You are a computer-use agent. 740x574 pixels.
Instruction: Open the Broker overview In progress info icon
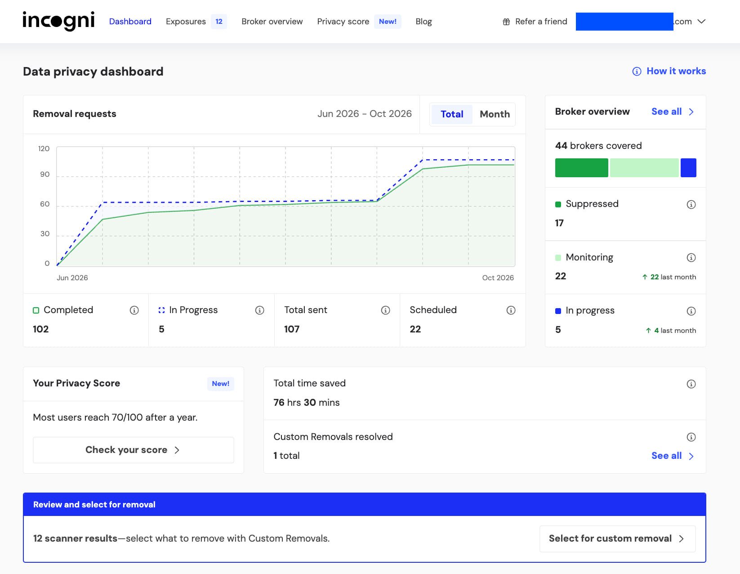691,311
